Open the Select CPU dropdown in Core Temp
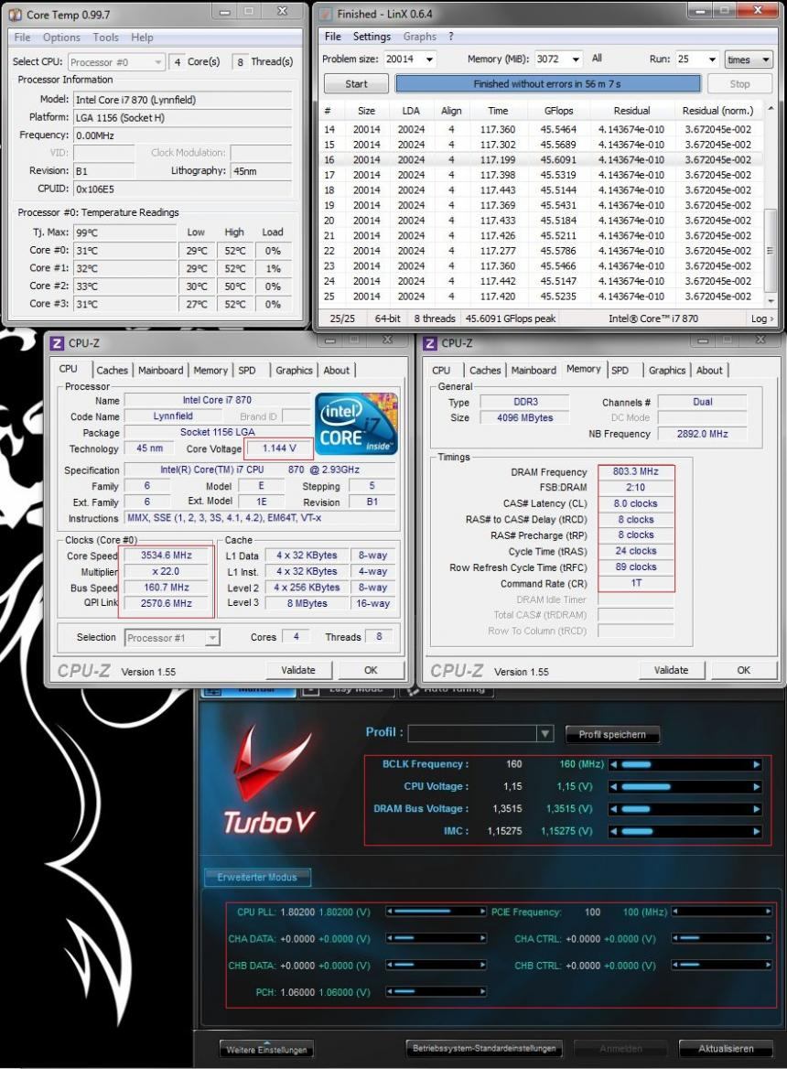This screenshot has width=787, height=1069. (x=116, y=62)
